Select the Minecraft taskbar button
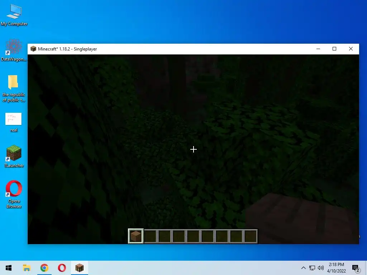The image size is (367, 275). 79,268
